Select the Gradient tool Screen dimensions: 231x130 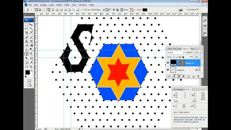(x=31, y=45)
